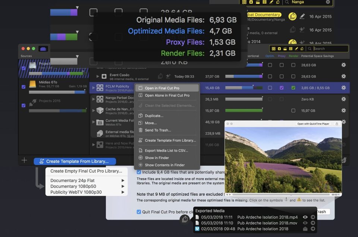
Task: Click the Final Cut Library Manager toolbar icon
Action: (43, 49)
